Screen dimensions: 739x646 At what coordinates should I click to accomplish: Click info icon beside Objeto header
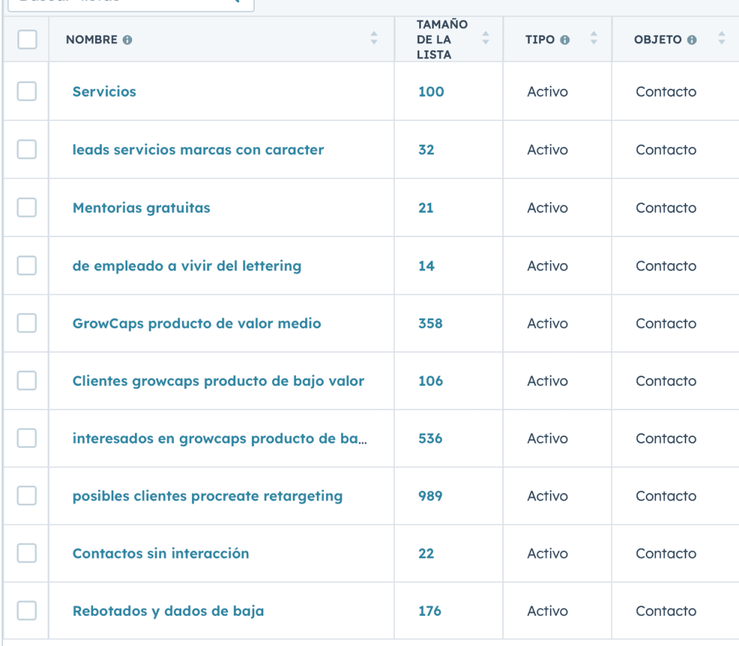click(x=692, y=40)
